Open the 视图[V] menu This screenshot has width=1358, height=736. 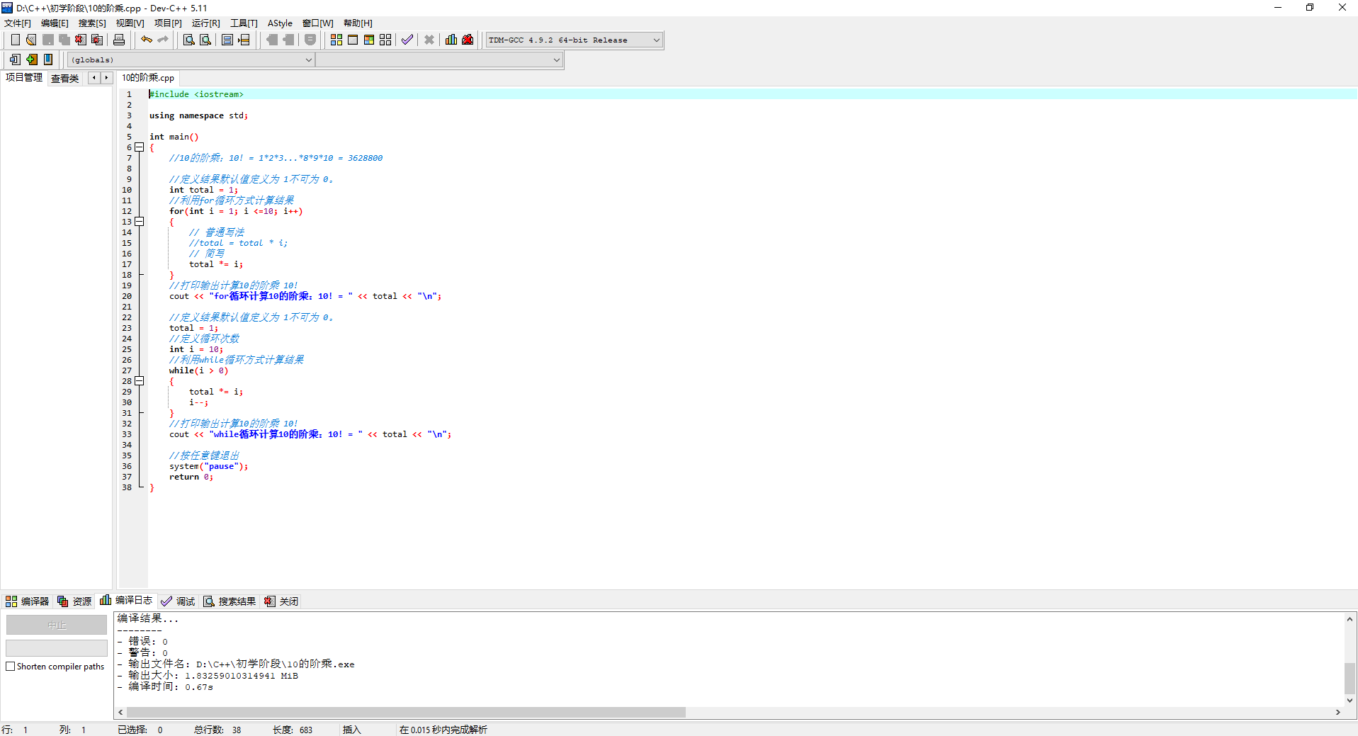click(x=130, y=23)
